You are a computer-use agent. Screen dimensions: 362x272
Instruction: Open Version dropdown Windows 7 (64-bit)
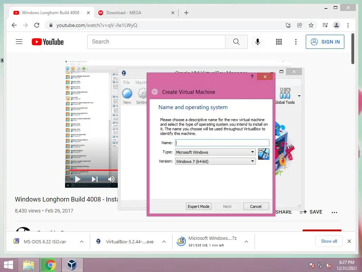[x=215, y=161]
